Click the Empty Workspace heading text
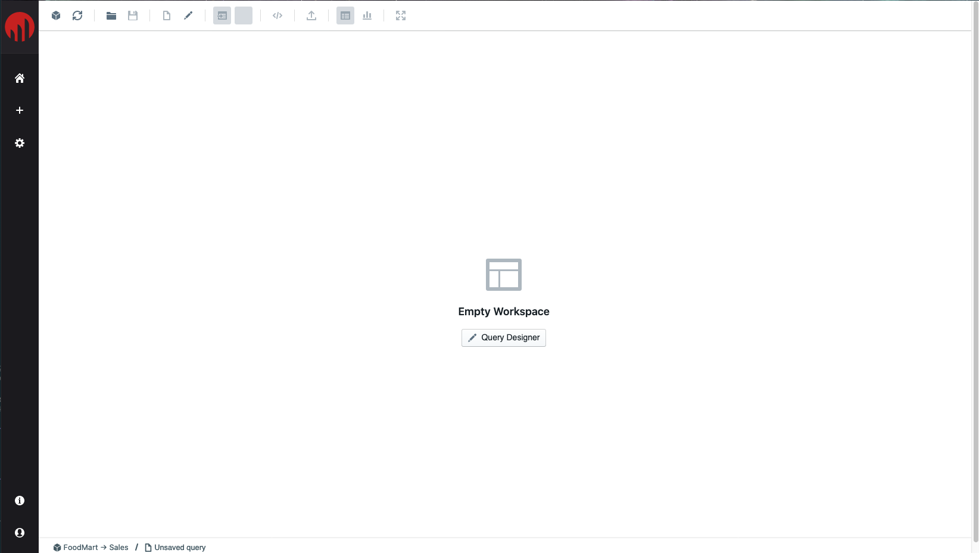 pos(504,312)
